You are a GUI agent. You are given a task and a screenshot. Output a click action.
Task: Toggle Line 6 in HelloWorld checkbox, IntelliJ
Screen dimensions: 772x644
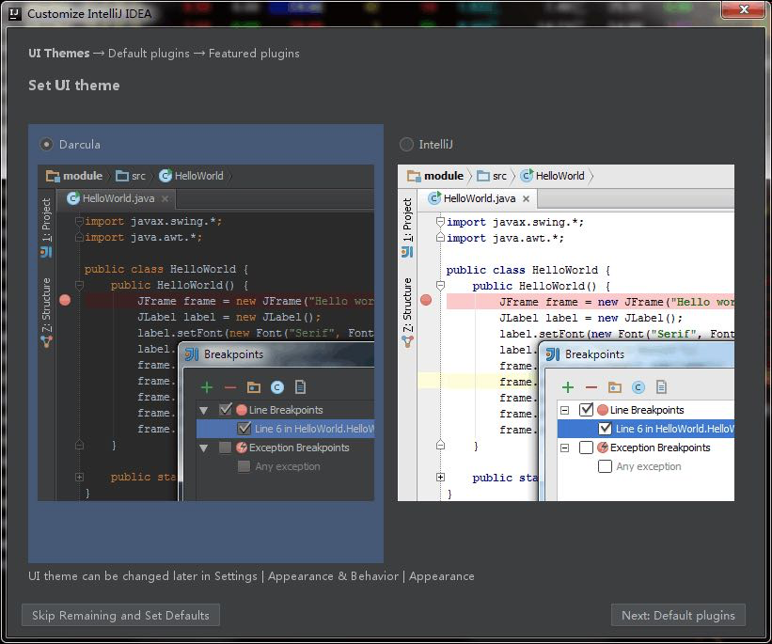[x=606, y=429]
